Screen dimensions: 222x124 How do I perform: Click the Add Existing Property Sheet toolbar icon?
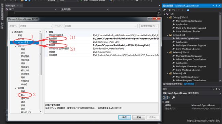point(174,10)
